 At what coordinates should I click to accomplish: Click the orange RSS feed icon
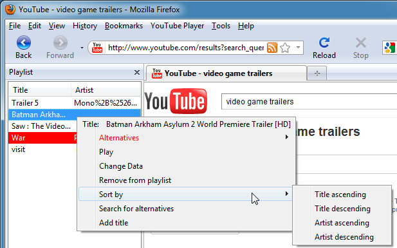pos(272,48)
